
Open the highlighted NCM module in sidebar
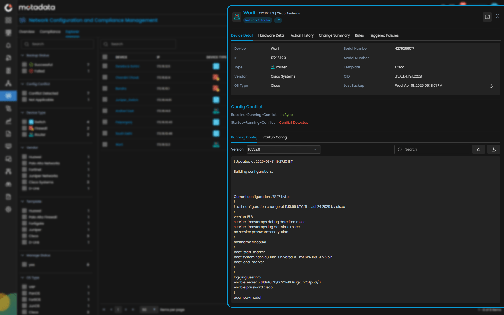(8, 96)
